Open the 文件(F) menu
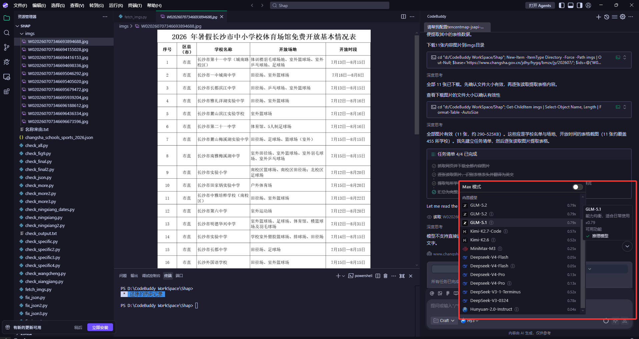 click(20, 5)
